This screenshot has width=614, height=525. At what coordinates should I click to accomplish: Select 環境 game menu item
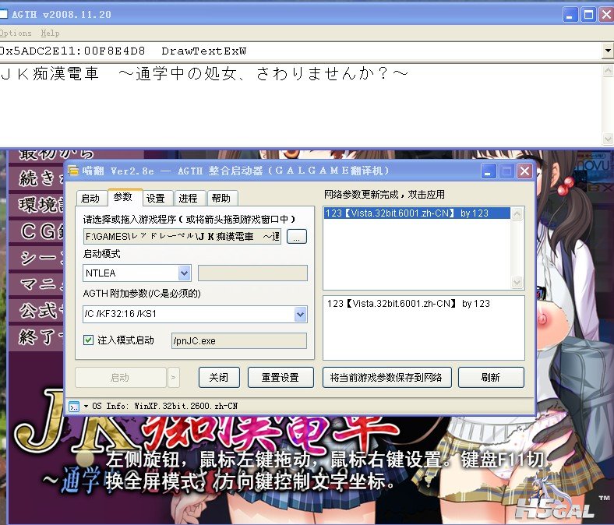coord(37,205)
